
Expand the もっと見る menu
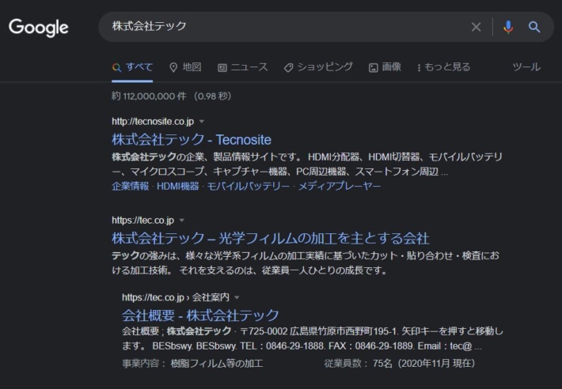[x=444, y=67]
